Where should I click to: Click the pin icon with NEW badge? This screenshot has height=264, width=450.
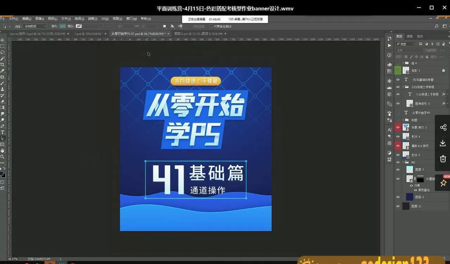pos(443,183)
